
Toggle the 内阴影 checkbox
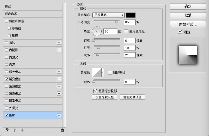pos(6,50)
